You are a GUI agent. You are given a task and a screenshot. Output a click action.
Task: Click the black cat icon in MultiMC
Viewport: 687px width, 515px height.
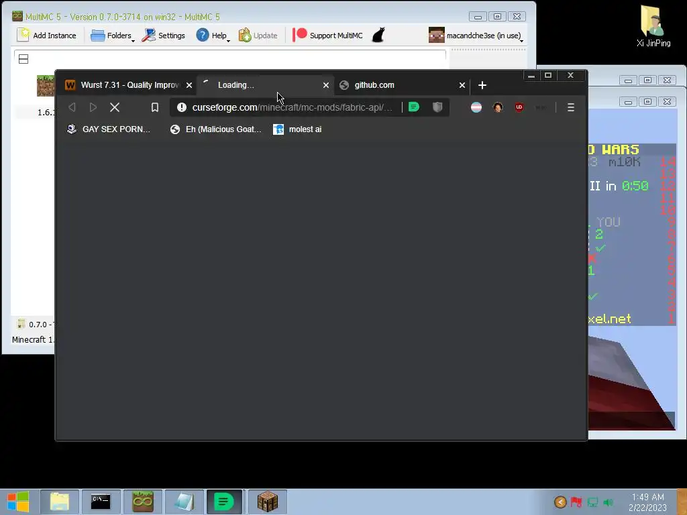tap(378, 35)
